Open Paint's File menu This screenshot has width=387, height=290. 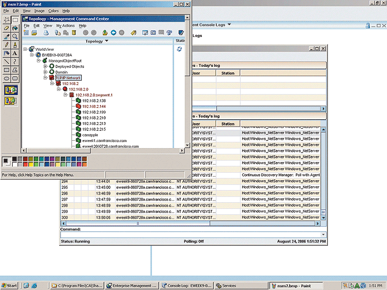[x=6, y=11]
